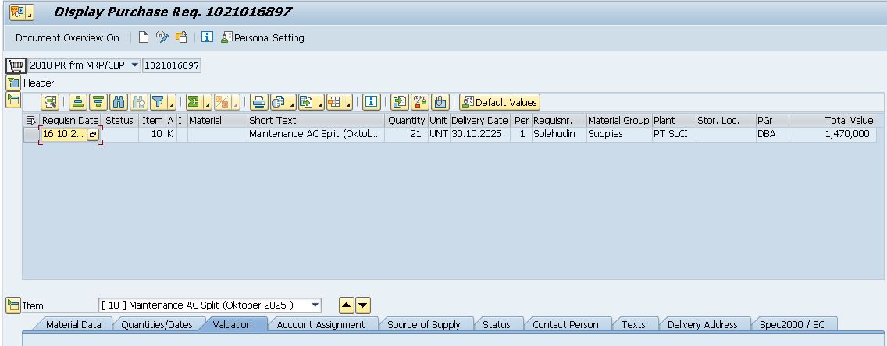This screenshot has width=887, height=346.
Task: Click the Details magnifier icon in grid toolbar
Action: pyautogui.click(x=51, y=102)
